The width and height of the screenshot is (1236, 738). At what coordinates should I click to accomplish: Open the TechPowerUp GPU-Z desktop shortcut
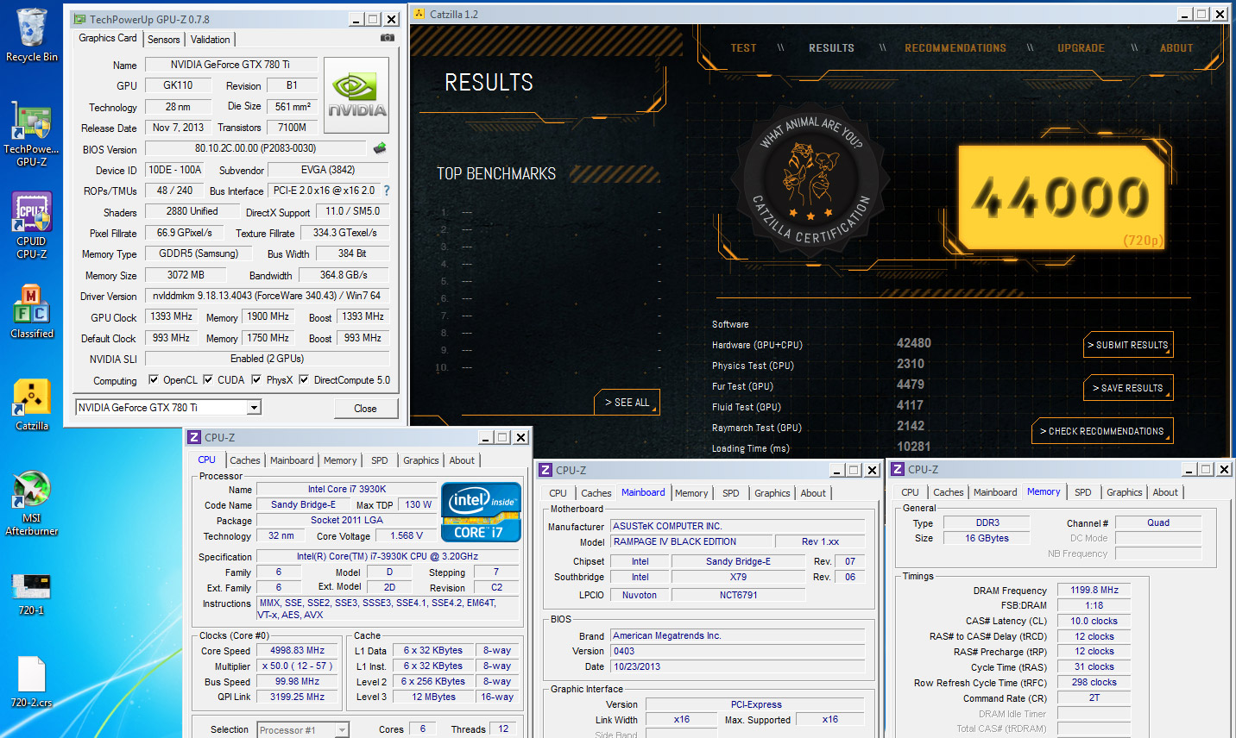click(31, 123)
